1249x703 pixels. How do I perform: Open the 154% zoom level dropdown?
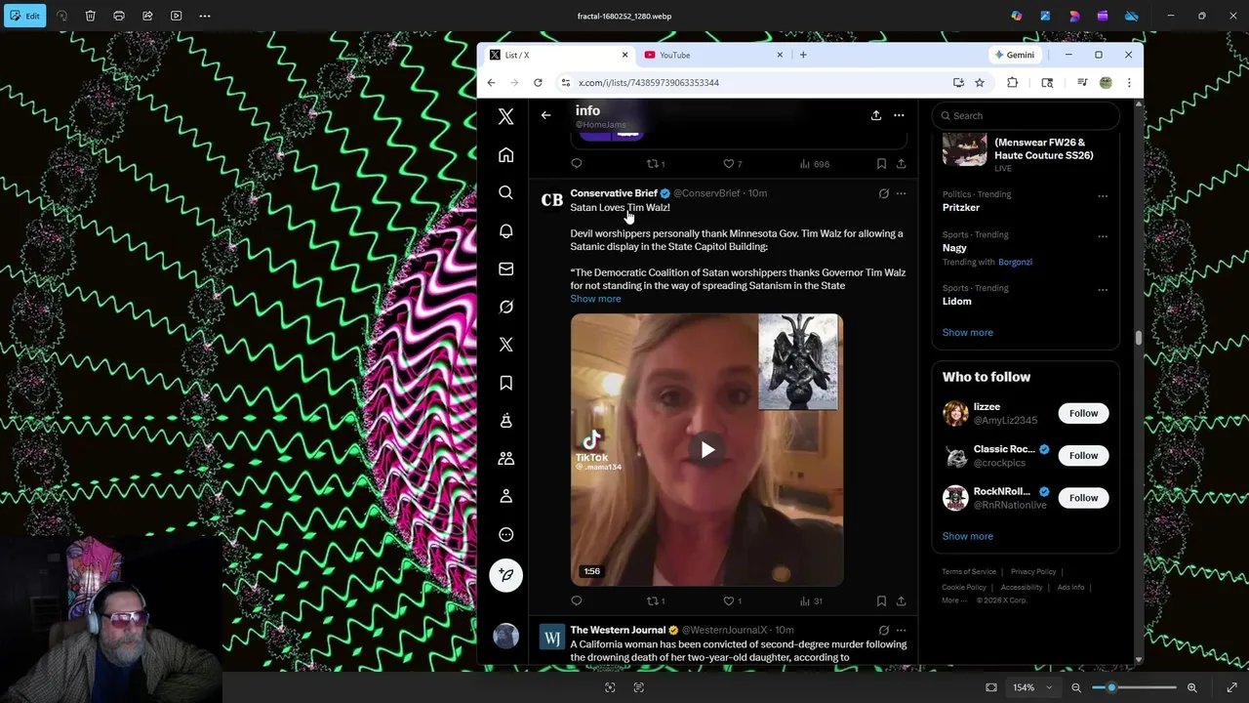point(1031,687)
